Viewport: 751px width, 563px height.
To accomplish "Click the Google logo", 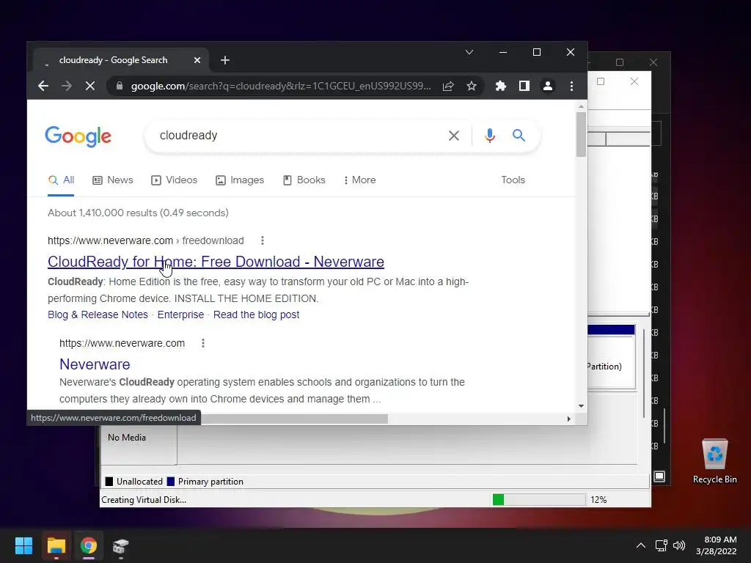I will pos(78,136).
